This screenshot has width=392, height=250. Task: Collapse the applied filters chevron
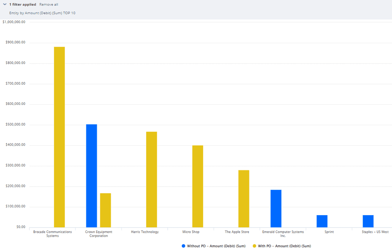(x=5, y=4)
